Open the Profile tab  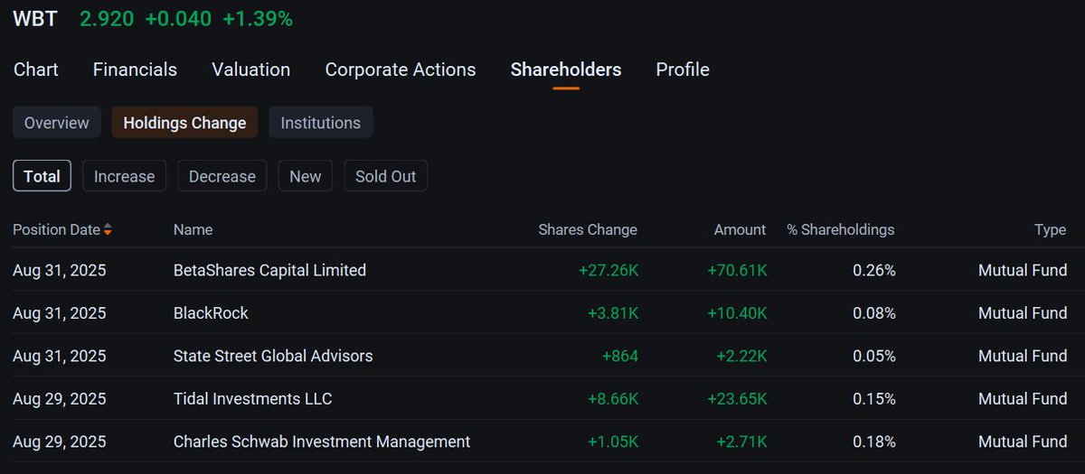tap(683, 70)
